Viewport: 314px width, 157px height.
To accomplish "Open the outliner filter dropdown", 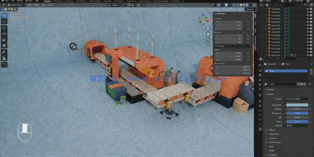I will pyautogui.click(x=307, y=5).
